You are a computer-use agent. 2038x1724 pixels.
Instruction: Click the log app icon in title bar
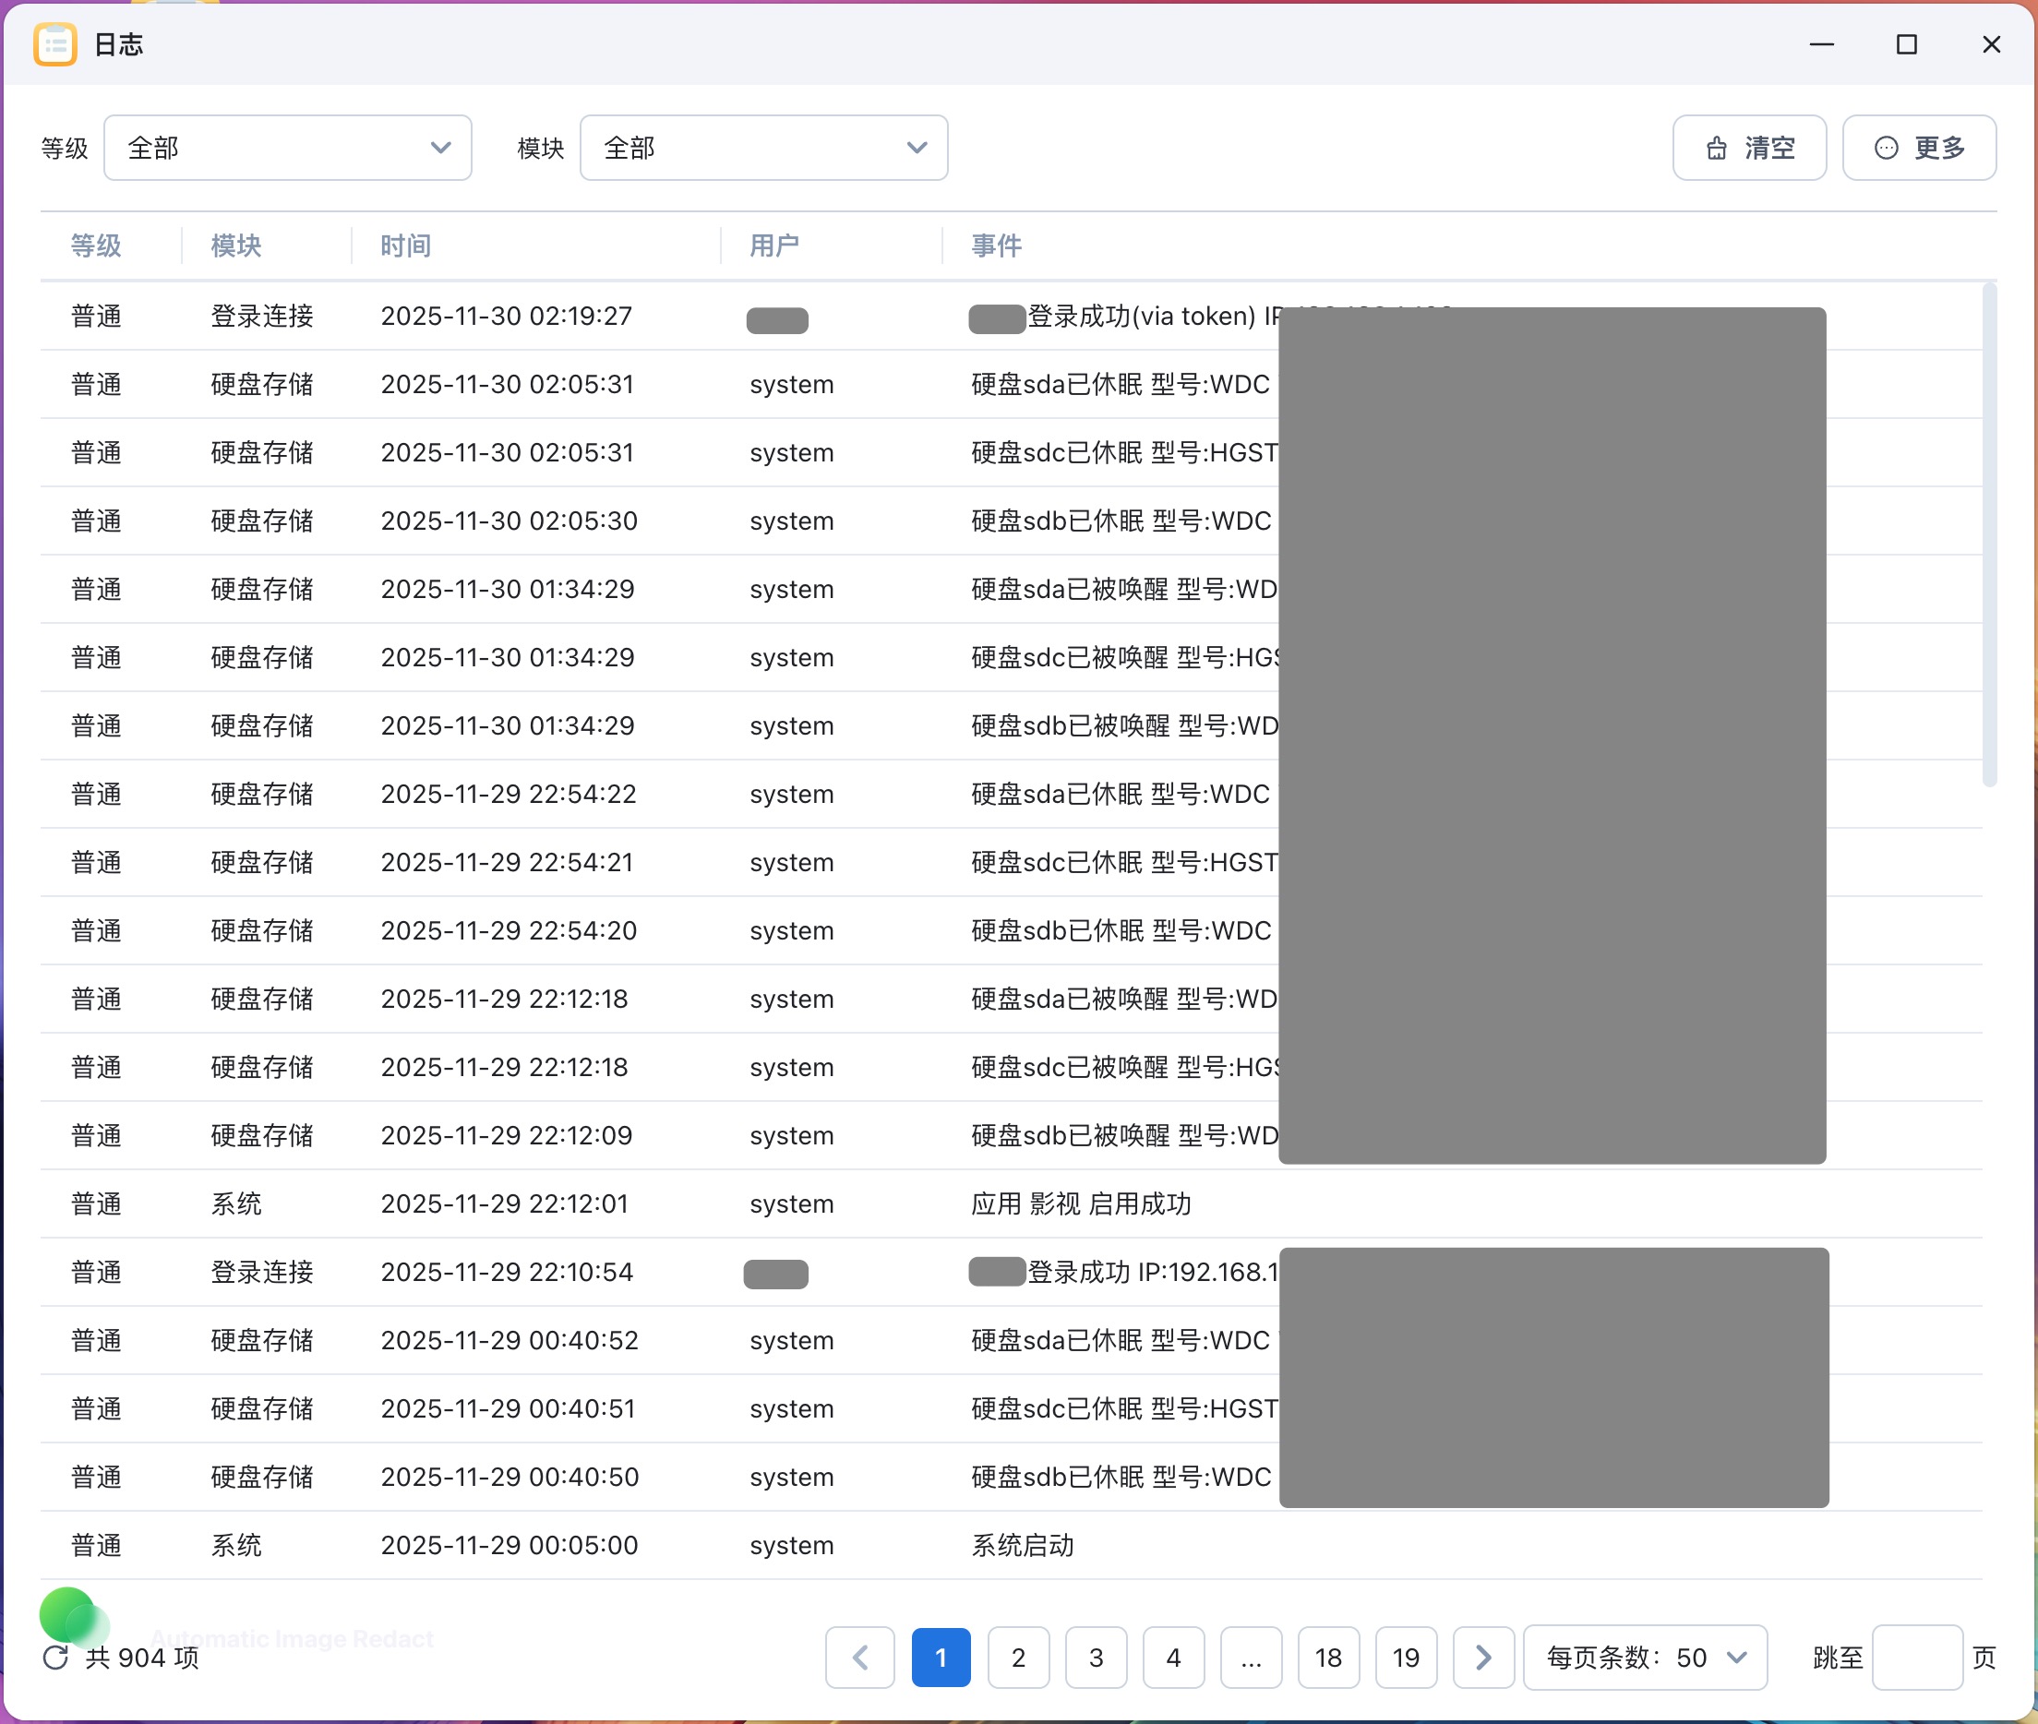point(54,44)
